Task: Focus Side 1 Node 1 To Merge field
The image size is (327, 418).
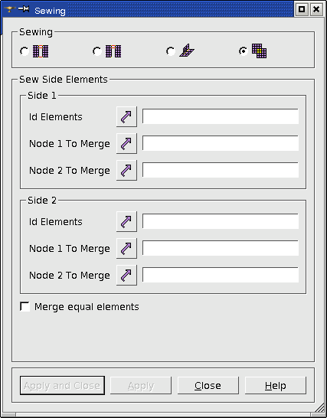Action: 221,143
